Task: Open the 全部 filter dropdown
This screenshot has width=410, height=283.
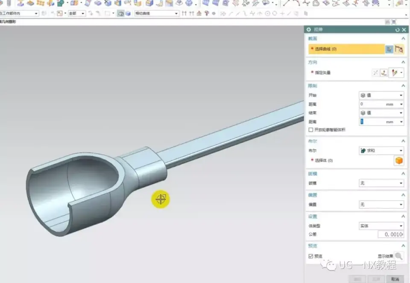Action: (x=76, y=13)
